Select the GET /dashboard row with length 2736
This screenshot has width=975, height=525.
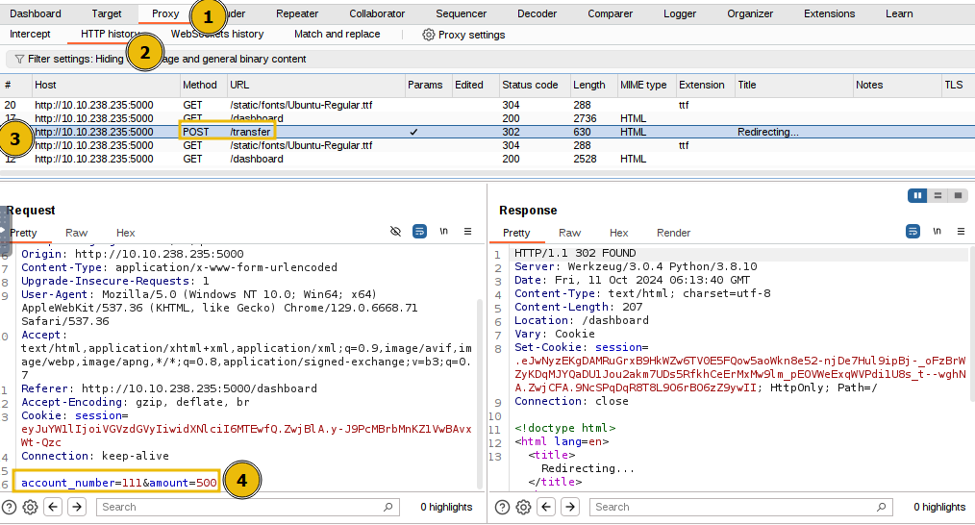(487, 118)
